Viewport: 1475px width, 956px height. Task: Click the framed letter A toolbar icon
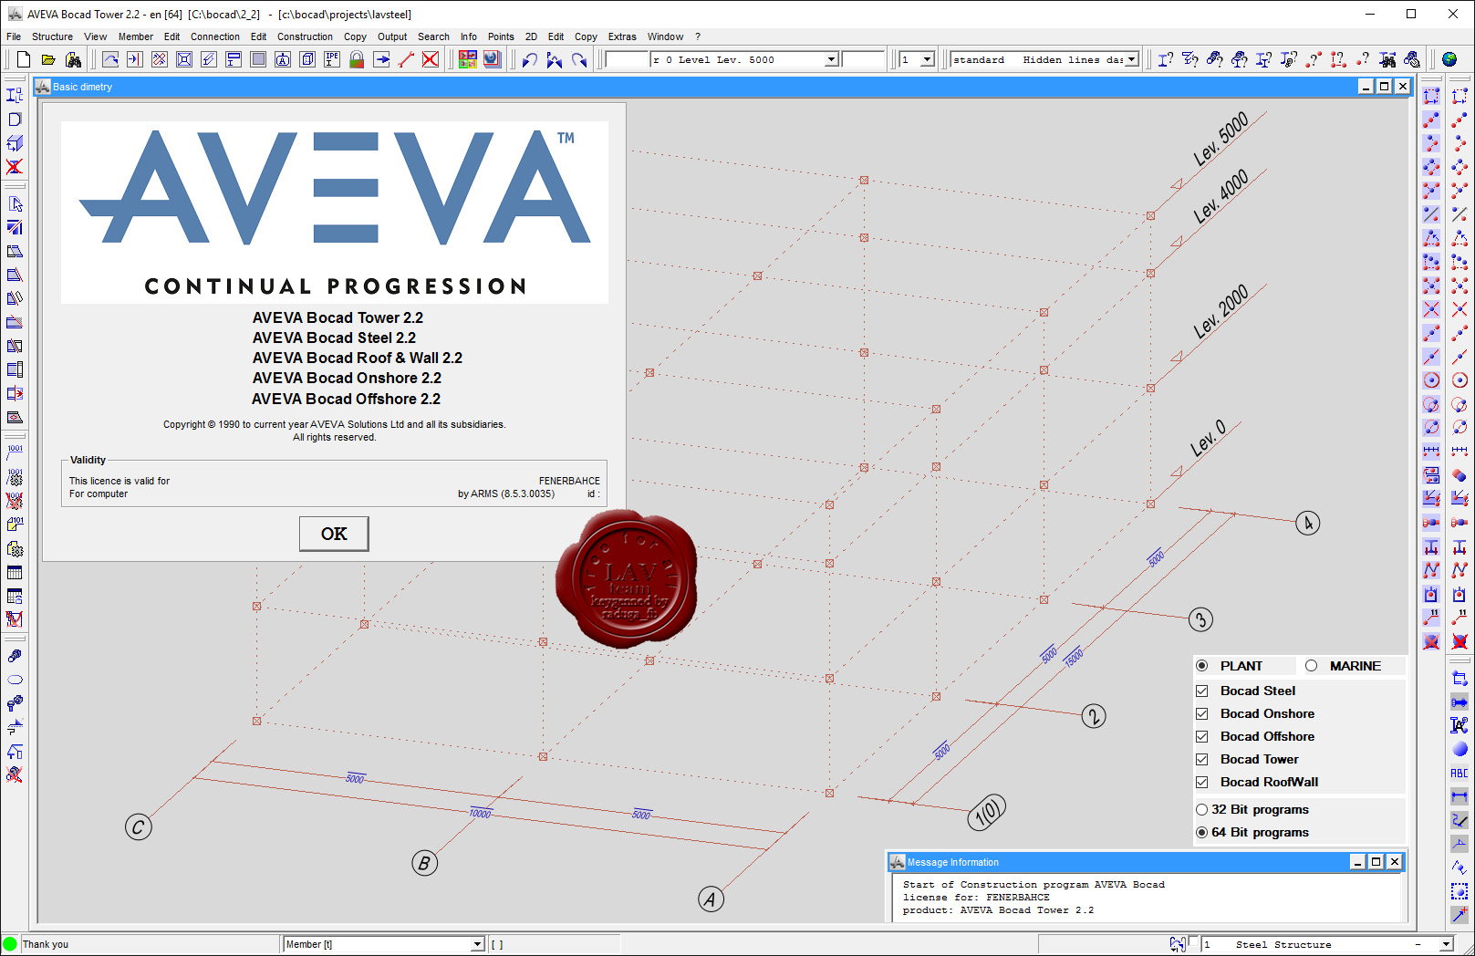(x=283, y=59)
